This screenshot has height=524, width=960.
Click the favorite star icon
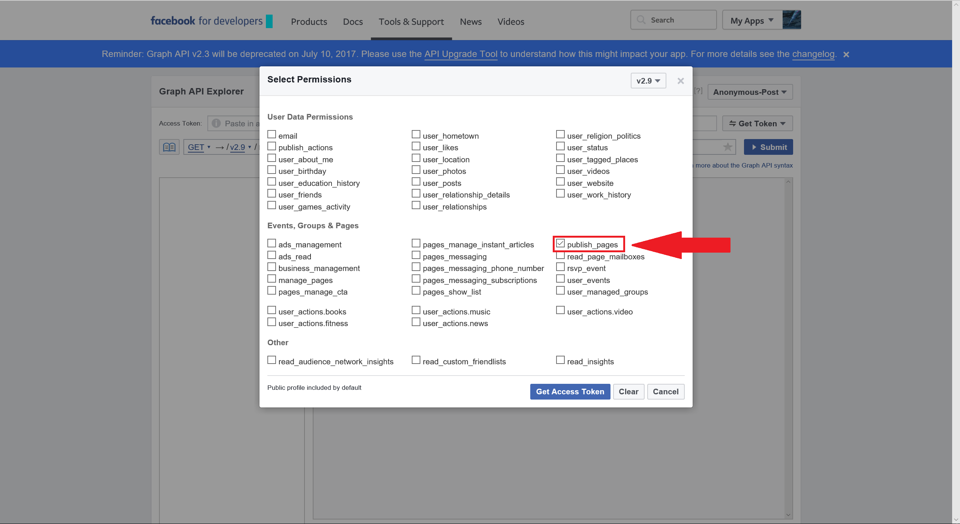[727, 147]
